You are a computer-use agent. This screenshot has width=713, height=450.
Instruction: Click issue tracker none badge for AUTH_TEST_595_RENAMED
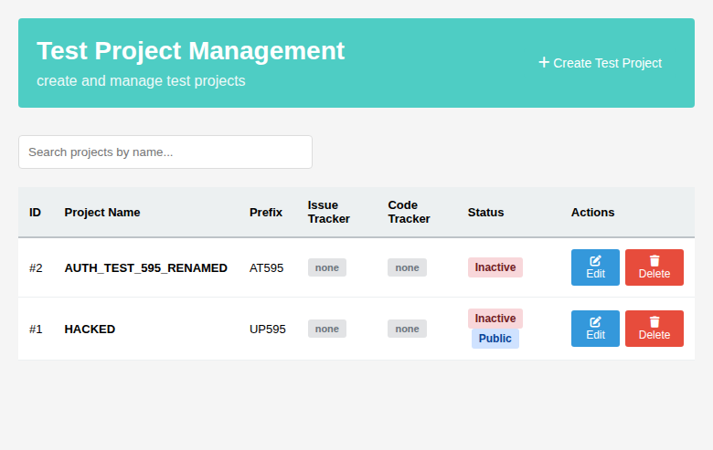click(x=327, y=267)
